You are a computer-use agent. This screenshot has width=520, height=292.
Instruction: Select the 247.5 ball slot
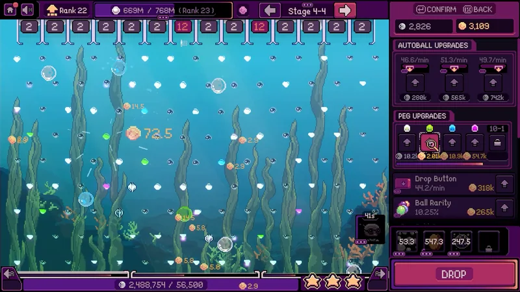(x=461, y=241)
